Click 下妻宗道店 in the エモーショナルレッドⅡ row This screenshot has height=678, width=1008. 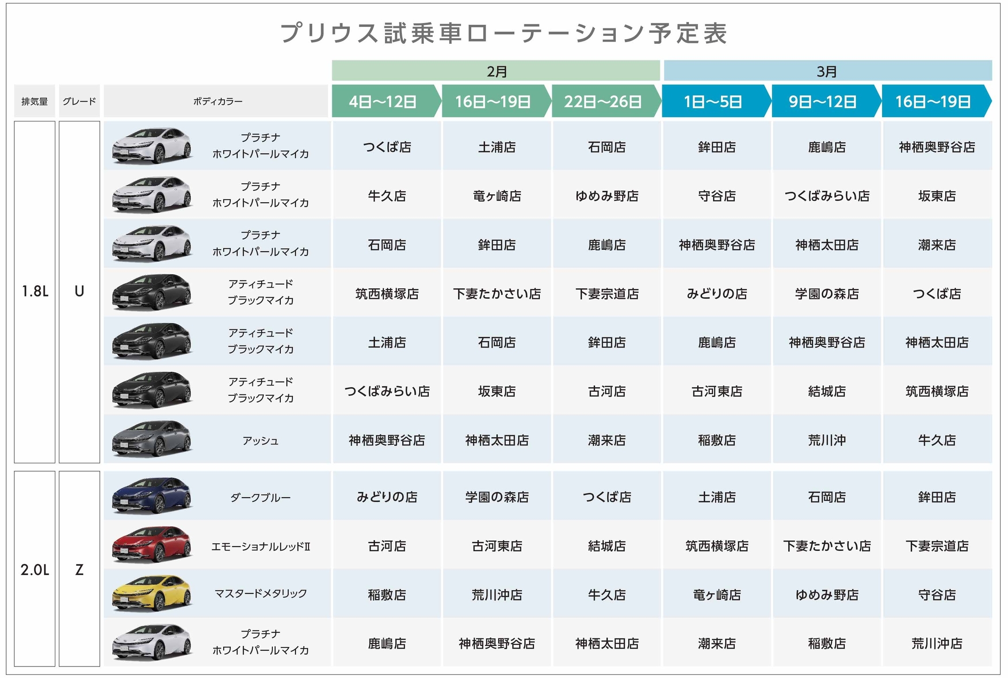click(x=937, y=546)
